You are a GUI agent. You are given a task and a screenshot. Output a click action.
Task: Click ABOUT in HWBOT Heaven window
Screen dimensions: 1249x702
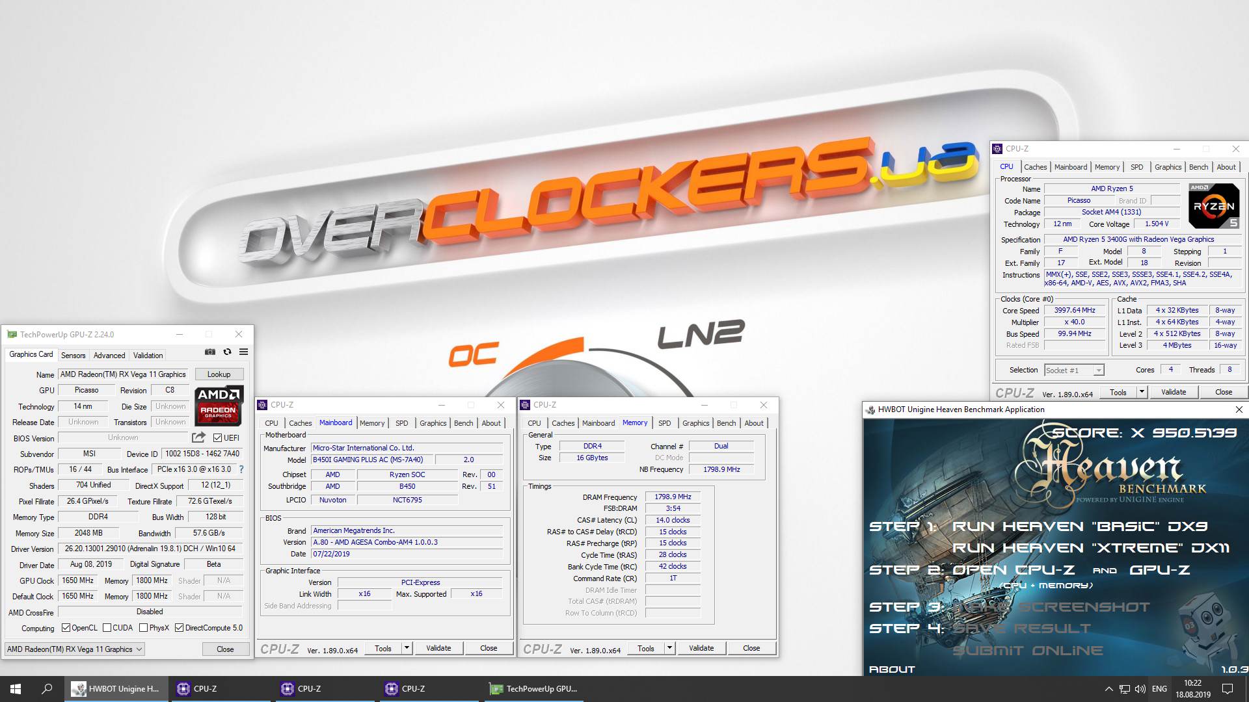click(x=892, y=669)
